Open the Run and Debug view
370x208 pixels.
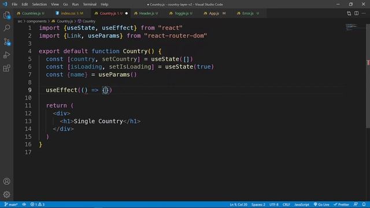pos(6,55)
